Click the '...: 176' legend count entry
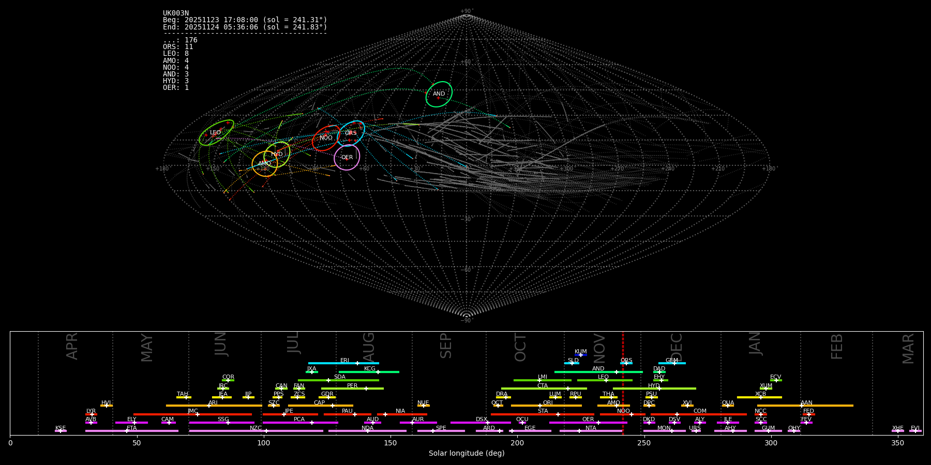Screen dimensions: 931x465 tap(180, 40)
